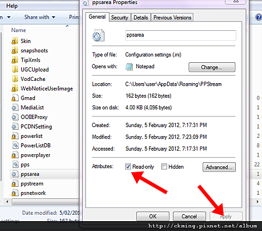Select the powerlist file icon
Viewport: 262px width, 231px height.
(x=15, y=136)
